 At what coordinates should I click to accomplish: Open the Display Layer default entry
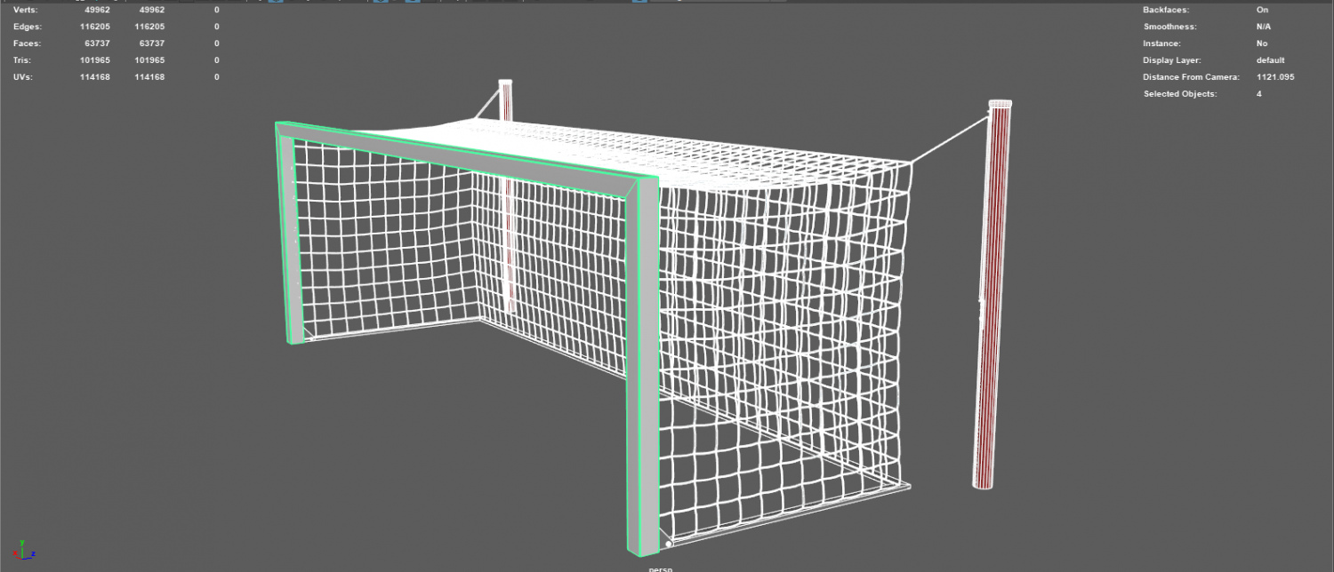(1270, 60)
